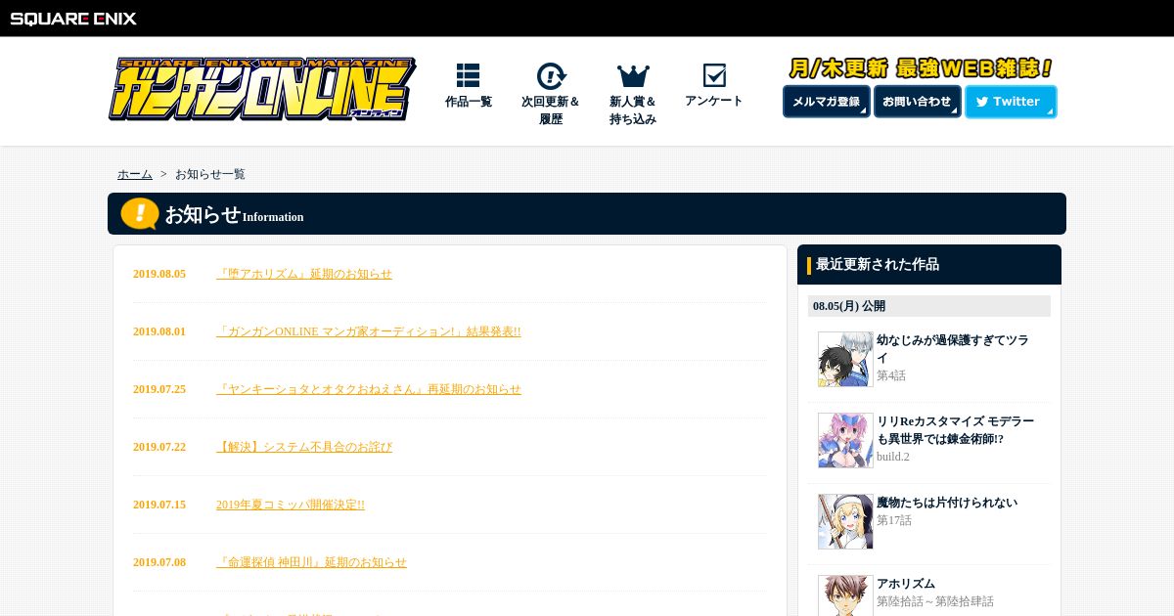1174x616 pixels.
Task: Click the date 2019.08.01
Action: point(159,331)
